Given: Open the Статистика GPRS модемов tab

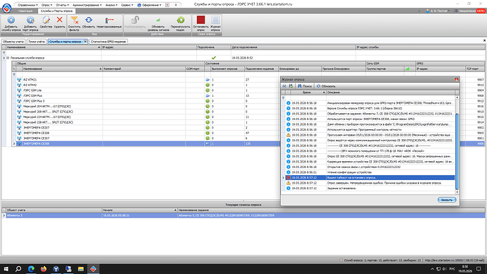Looking at the screenshot, I should point(109,42).
